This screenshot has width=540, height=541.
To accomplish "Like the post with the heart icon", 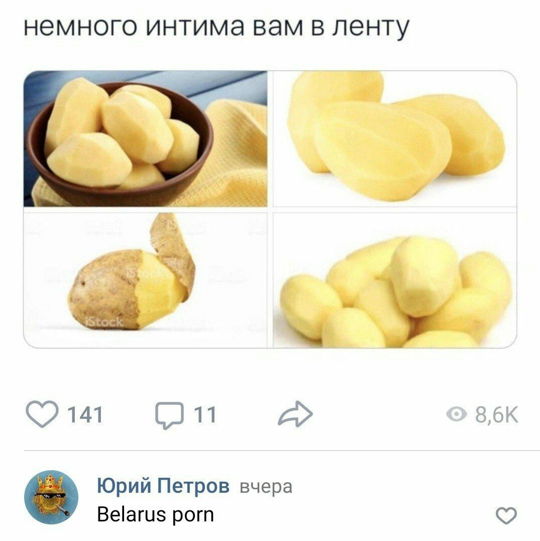I will click(x=42, y=414).
